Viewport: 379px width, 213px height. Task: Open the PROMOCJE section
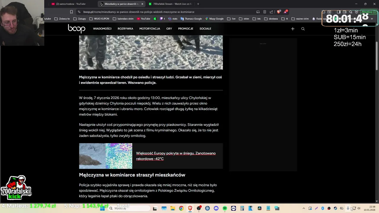click(x=186, y=29)
